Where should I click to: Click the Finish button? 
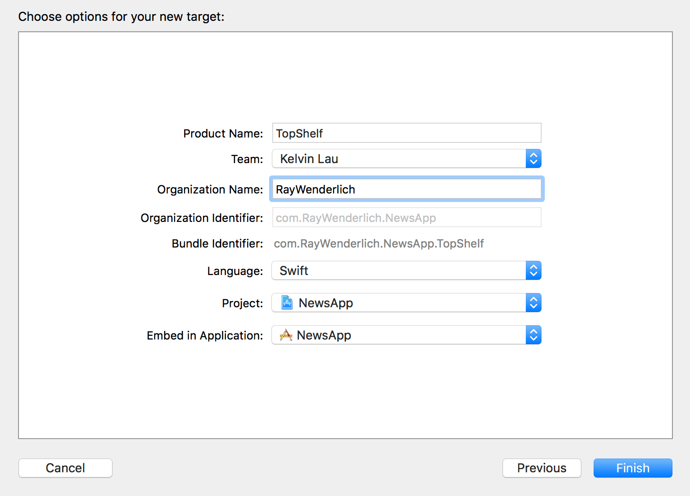tap(633, 468)
